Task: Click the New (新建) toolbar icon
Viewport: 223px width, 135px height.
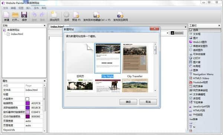Action: (6, 15)
